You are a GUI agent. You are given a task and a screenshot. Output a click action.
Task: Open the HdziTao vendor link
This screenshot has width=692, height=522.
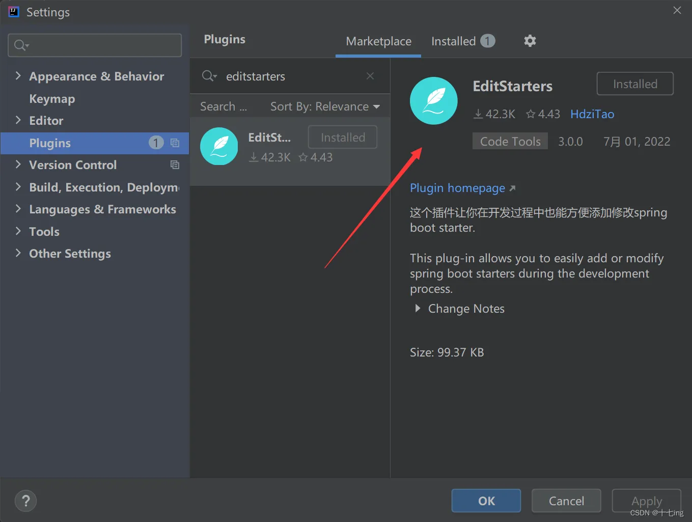592,114
